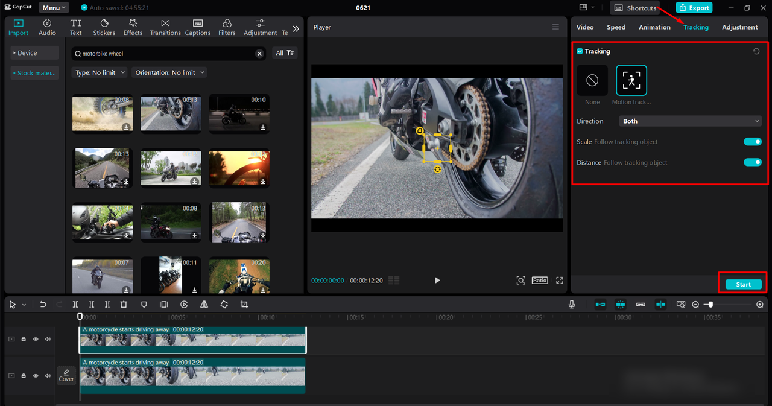This screenshot has width=772, height=406.
Task: Click Start to begin tracking
Action: click(x=743, y=285)
